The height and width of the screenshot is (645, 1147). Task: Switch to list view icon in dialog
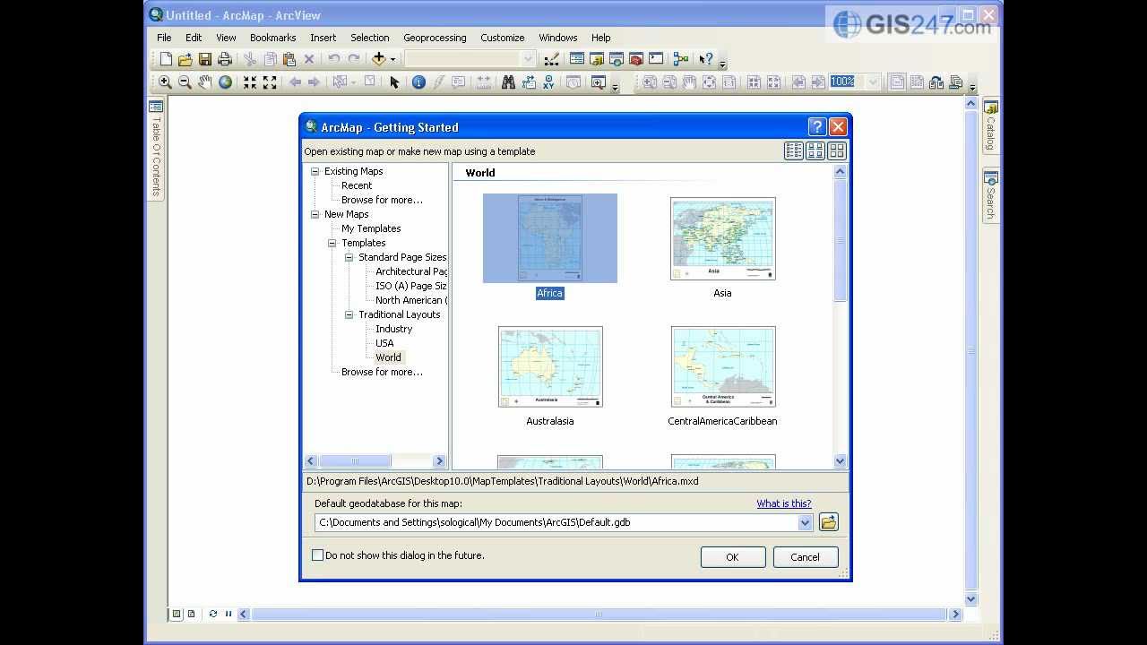pos(794,150)
